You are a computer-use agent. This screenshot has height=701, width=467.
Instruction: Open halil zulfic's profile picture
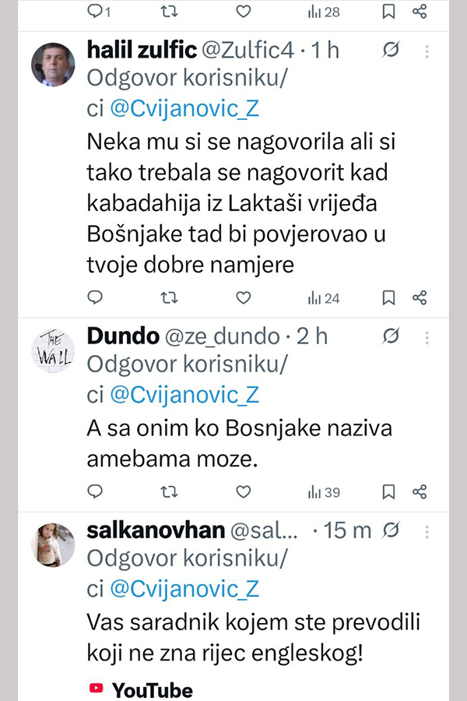[53, 64]
